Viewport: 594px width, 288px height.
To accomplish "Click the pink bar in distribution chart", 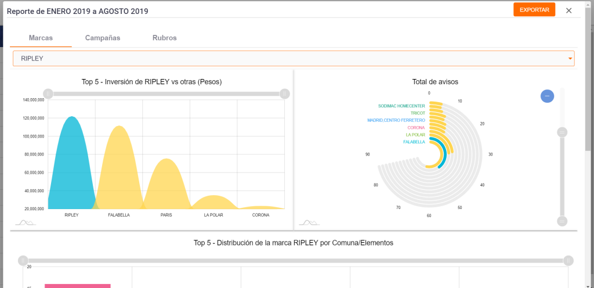I will [x=78, y=286].
